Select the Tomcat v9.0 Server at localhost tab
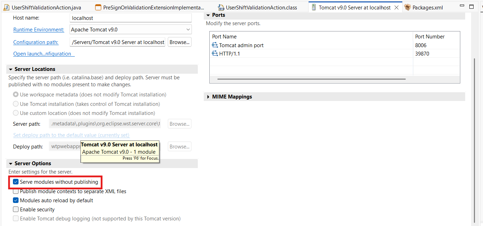Viewport: 483px width, 226px height. 355,7
